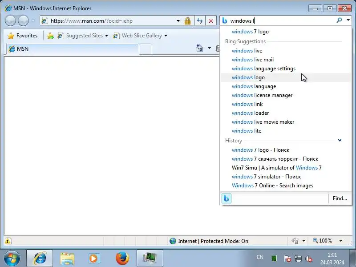Open dropdown arrow next to status bar privacy icon
Image resolution: width=356 pixels, height=267 pixels.
coord(304,241)
